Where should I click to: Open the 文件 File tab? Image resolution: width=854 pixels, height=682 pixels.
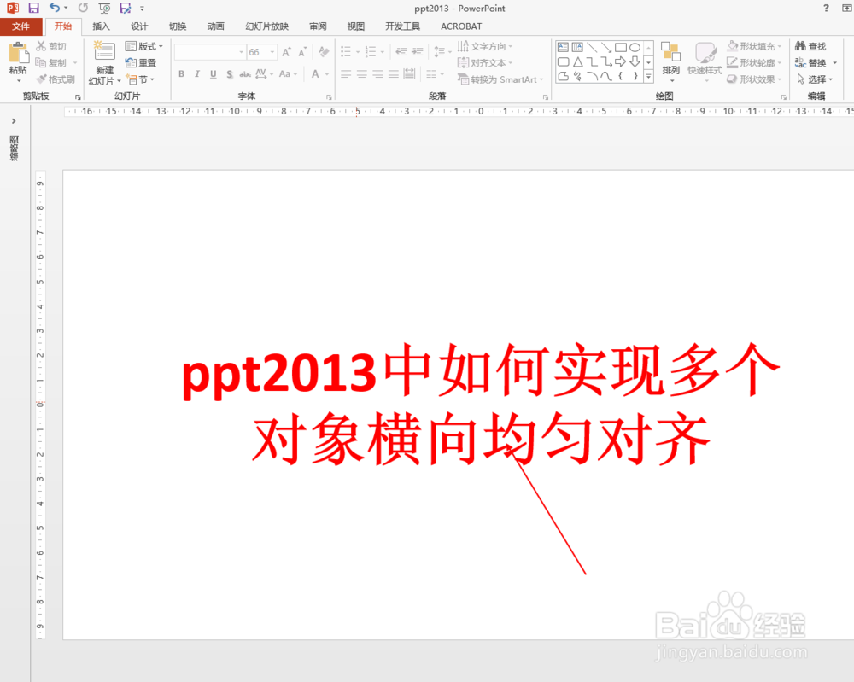pyautogui.click(x=21, y=26)
